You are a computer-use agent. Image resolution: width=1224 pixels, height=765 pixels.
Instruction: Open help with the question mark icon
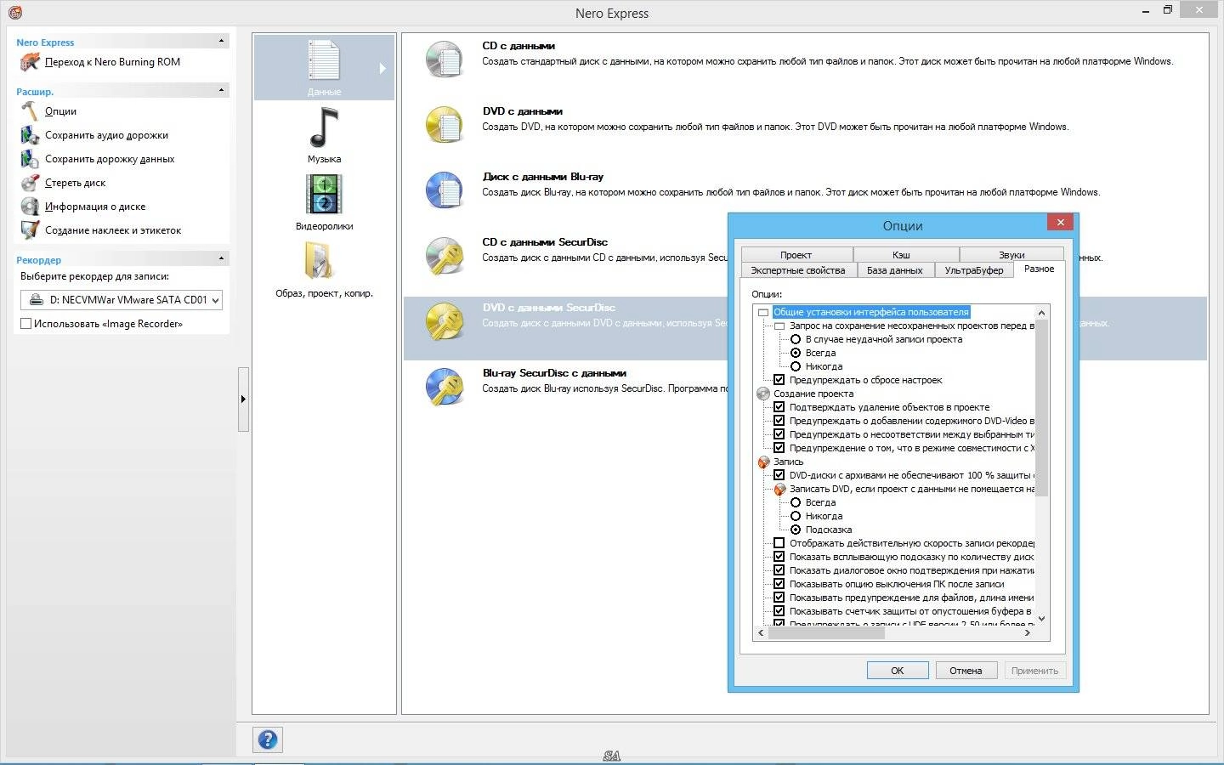point(268,739)
